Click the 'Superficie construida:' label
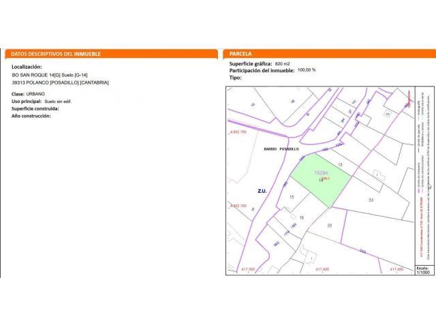This screenshot has width=436, height=327. point(35,109)
